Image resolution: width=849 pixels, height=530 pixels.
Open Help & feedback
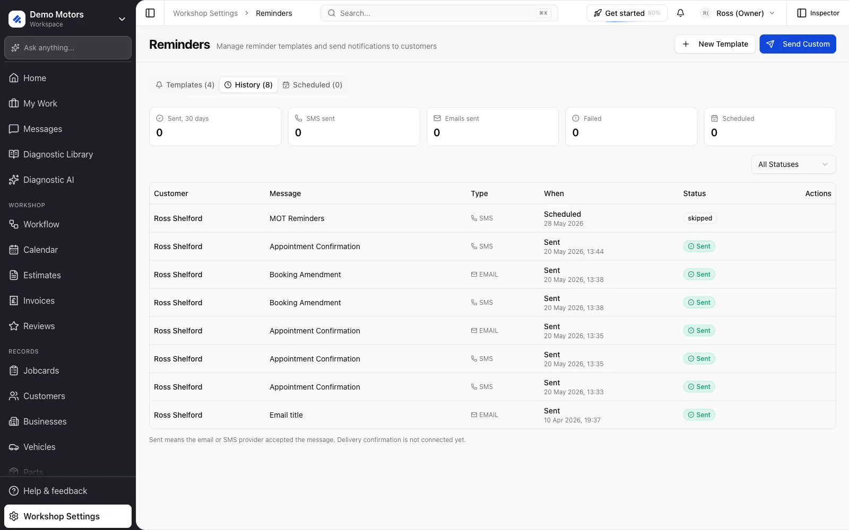coord(68,491)
